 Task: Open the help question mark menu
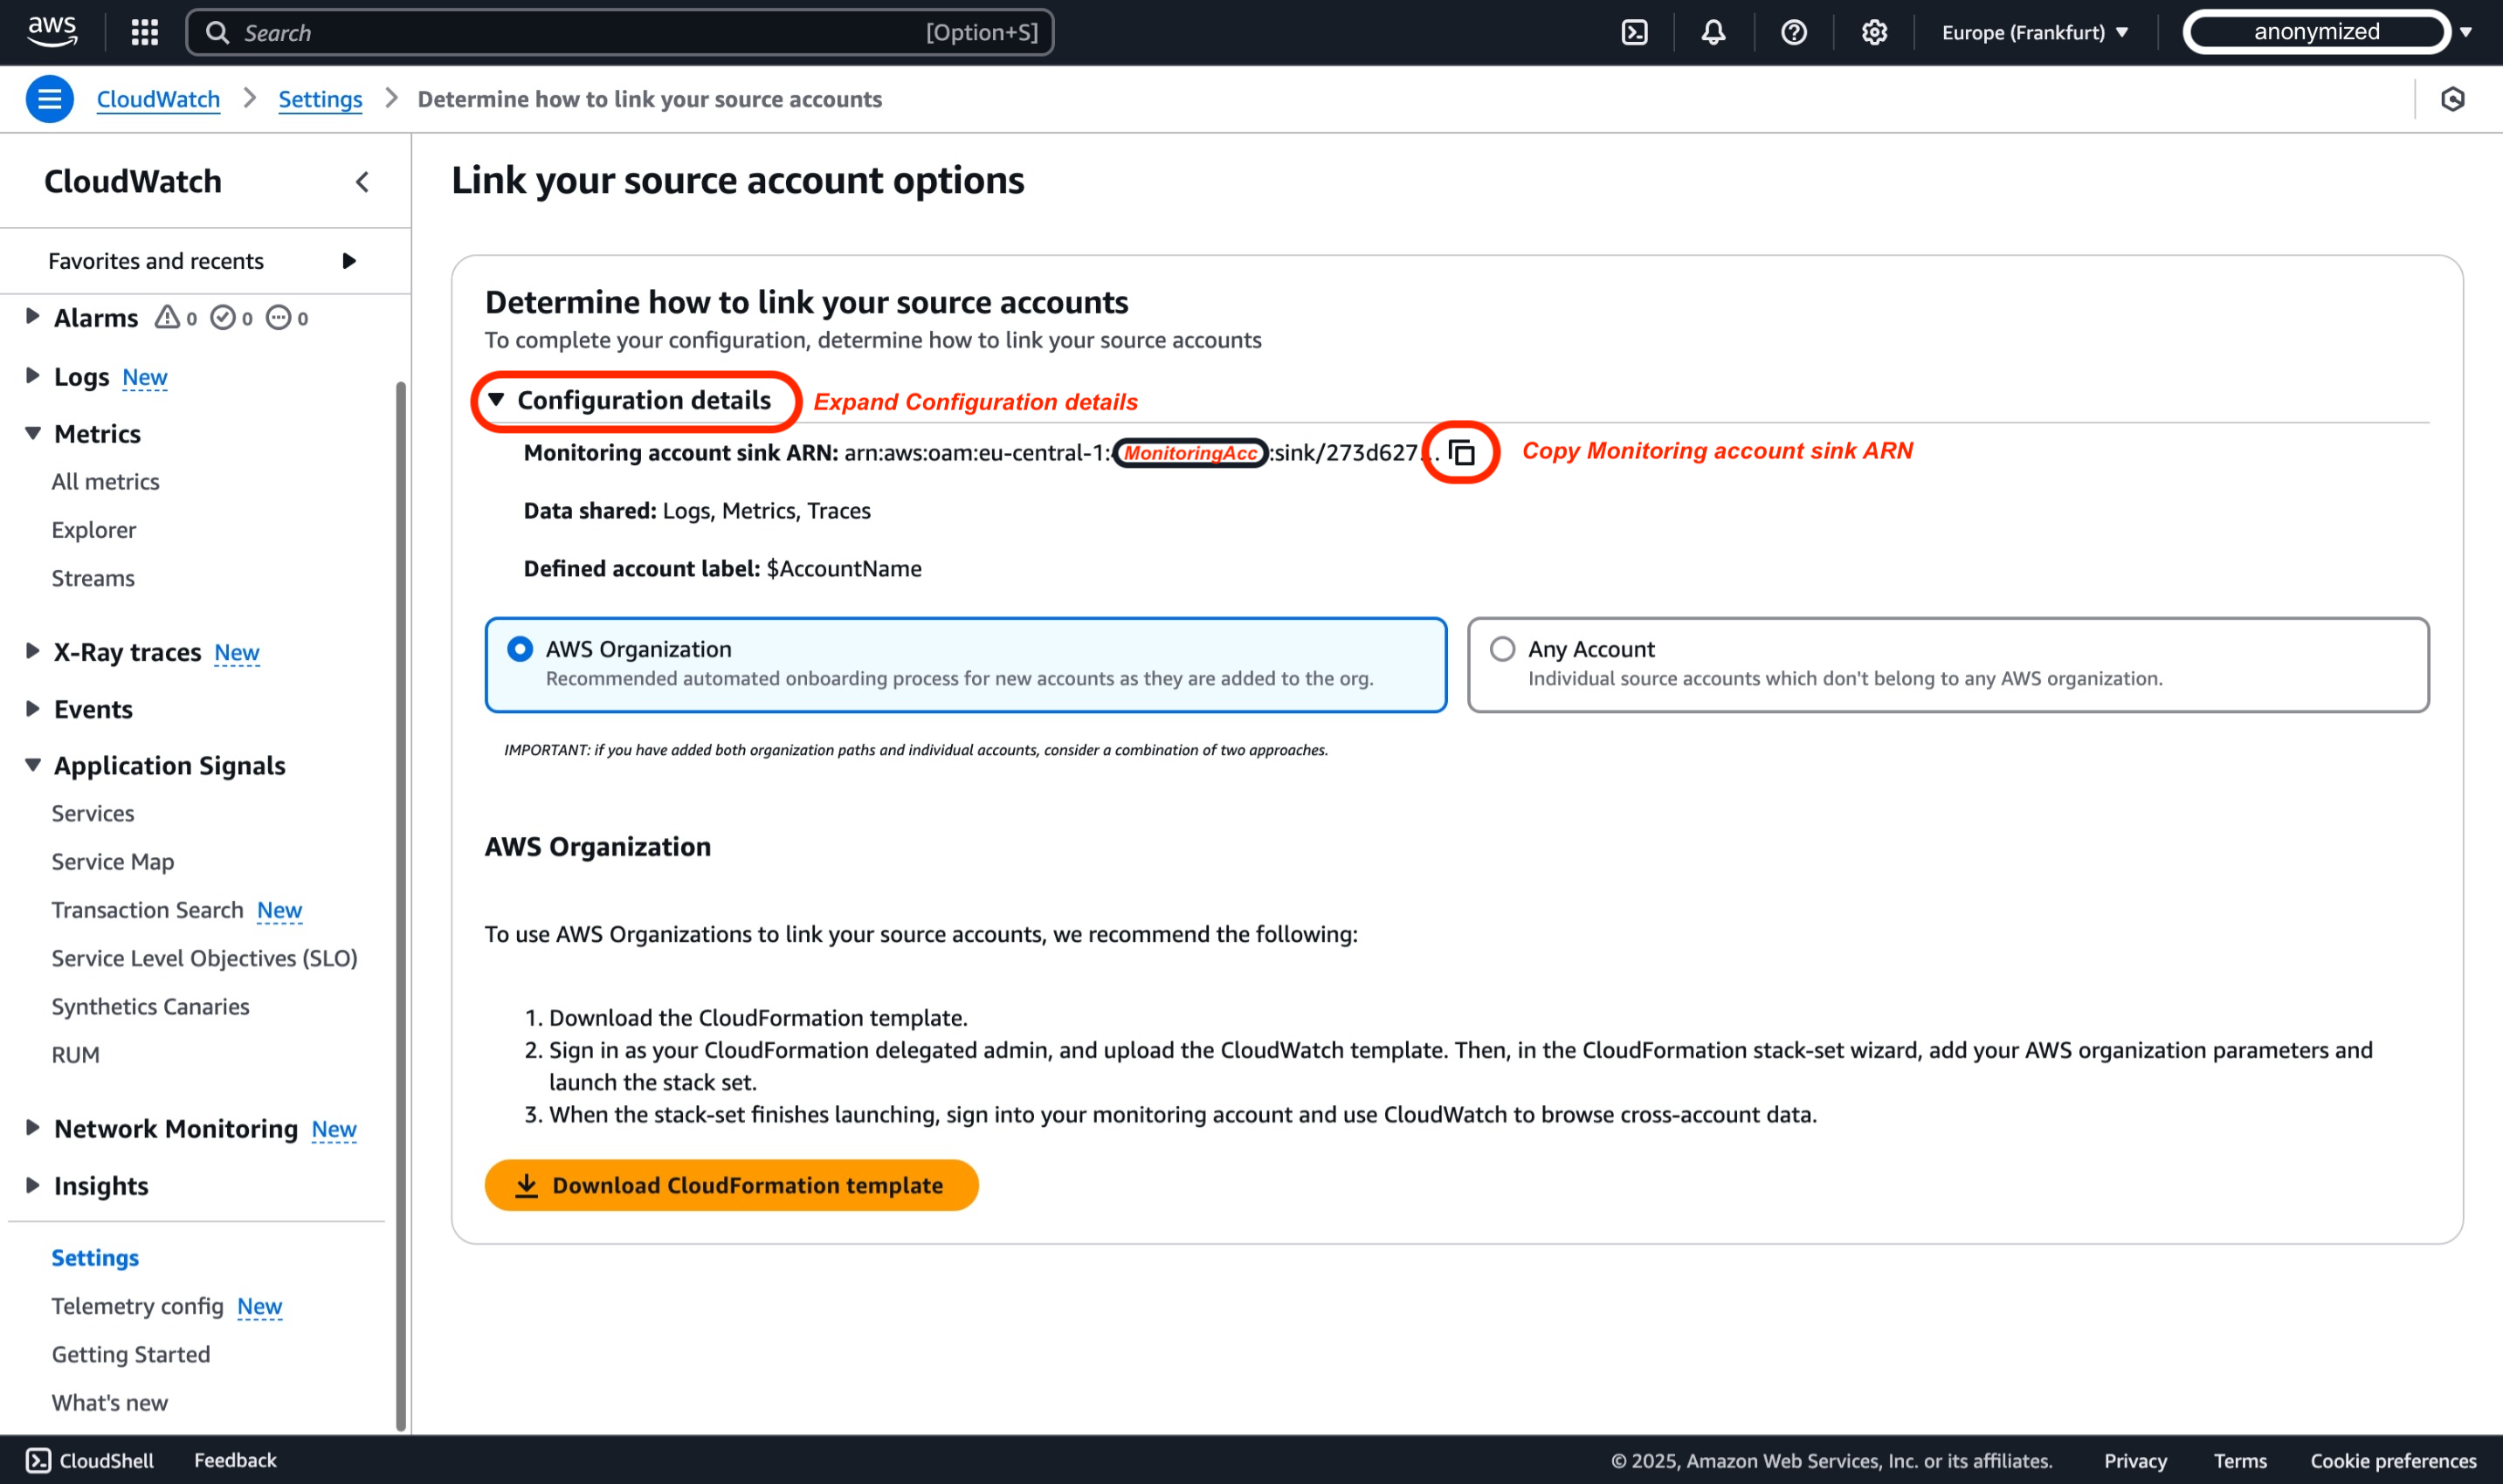1794,32
